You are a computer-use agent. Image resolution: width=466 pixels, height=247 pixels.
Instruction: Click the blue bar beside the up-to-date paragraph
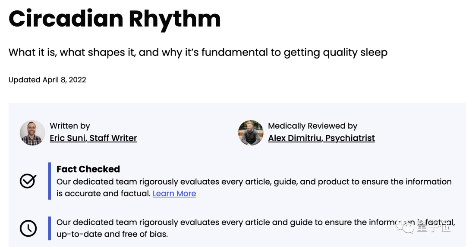click(50, 228)
